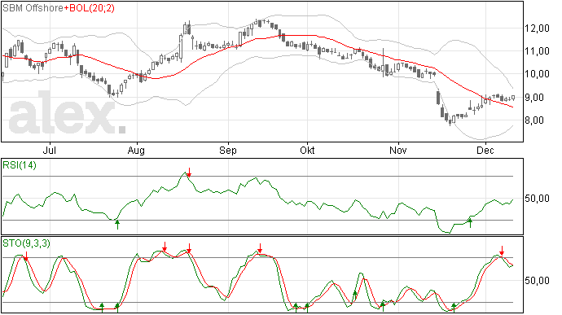Click the STO red sell arrow in mid-September
This screenshot has height=315, width=562.
[260, 248]
